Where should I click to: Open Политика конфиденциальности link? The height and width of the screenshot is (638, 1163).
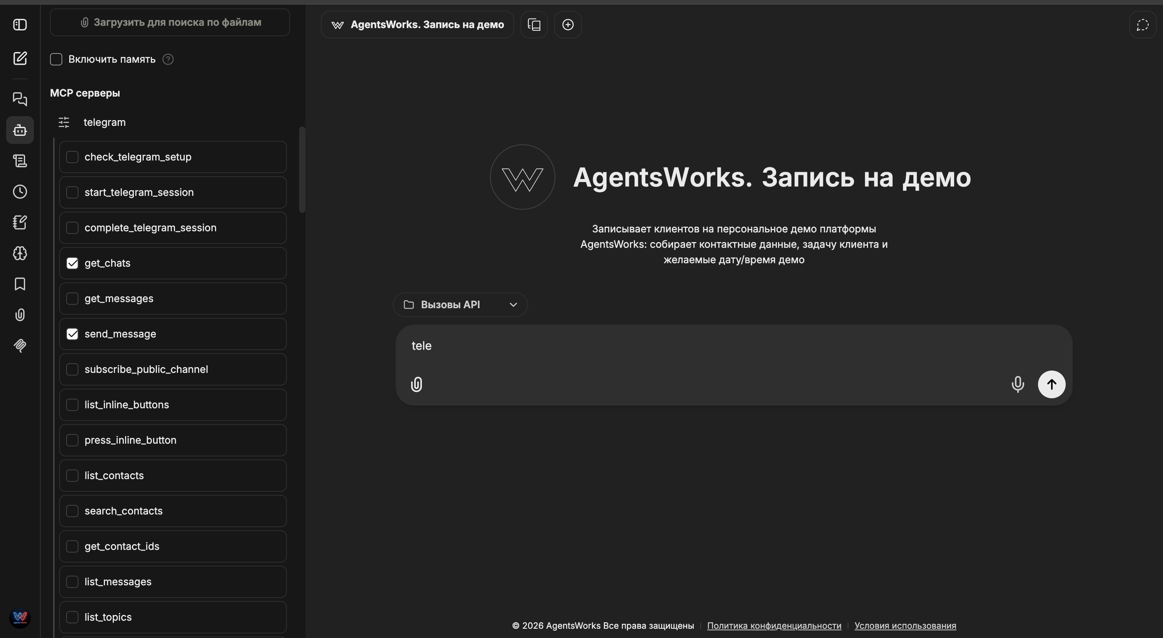(x=774, y=625)
